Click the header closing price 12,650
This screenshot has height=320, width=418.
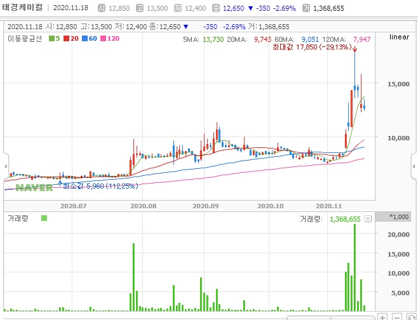(234, 8)
